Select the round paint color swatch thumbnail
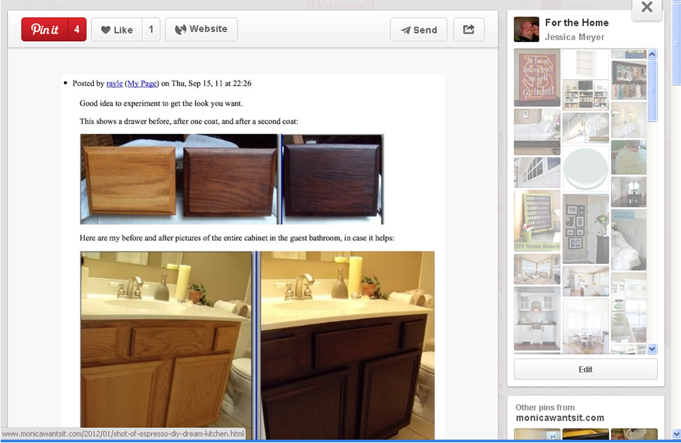Screen dimensions: 681x443 point(585,169)
